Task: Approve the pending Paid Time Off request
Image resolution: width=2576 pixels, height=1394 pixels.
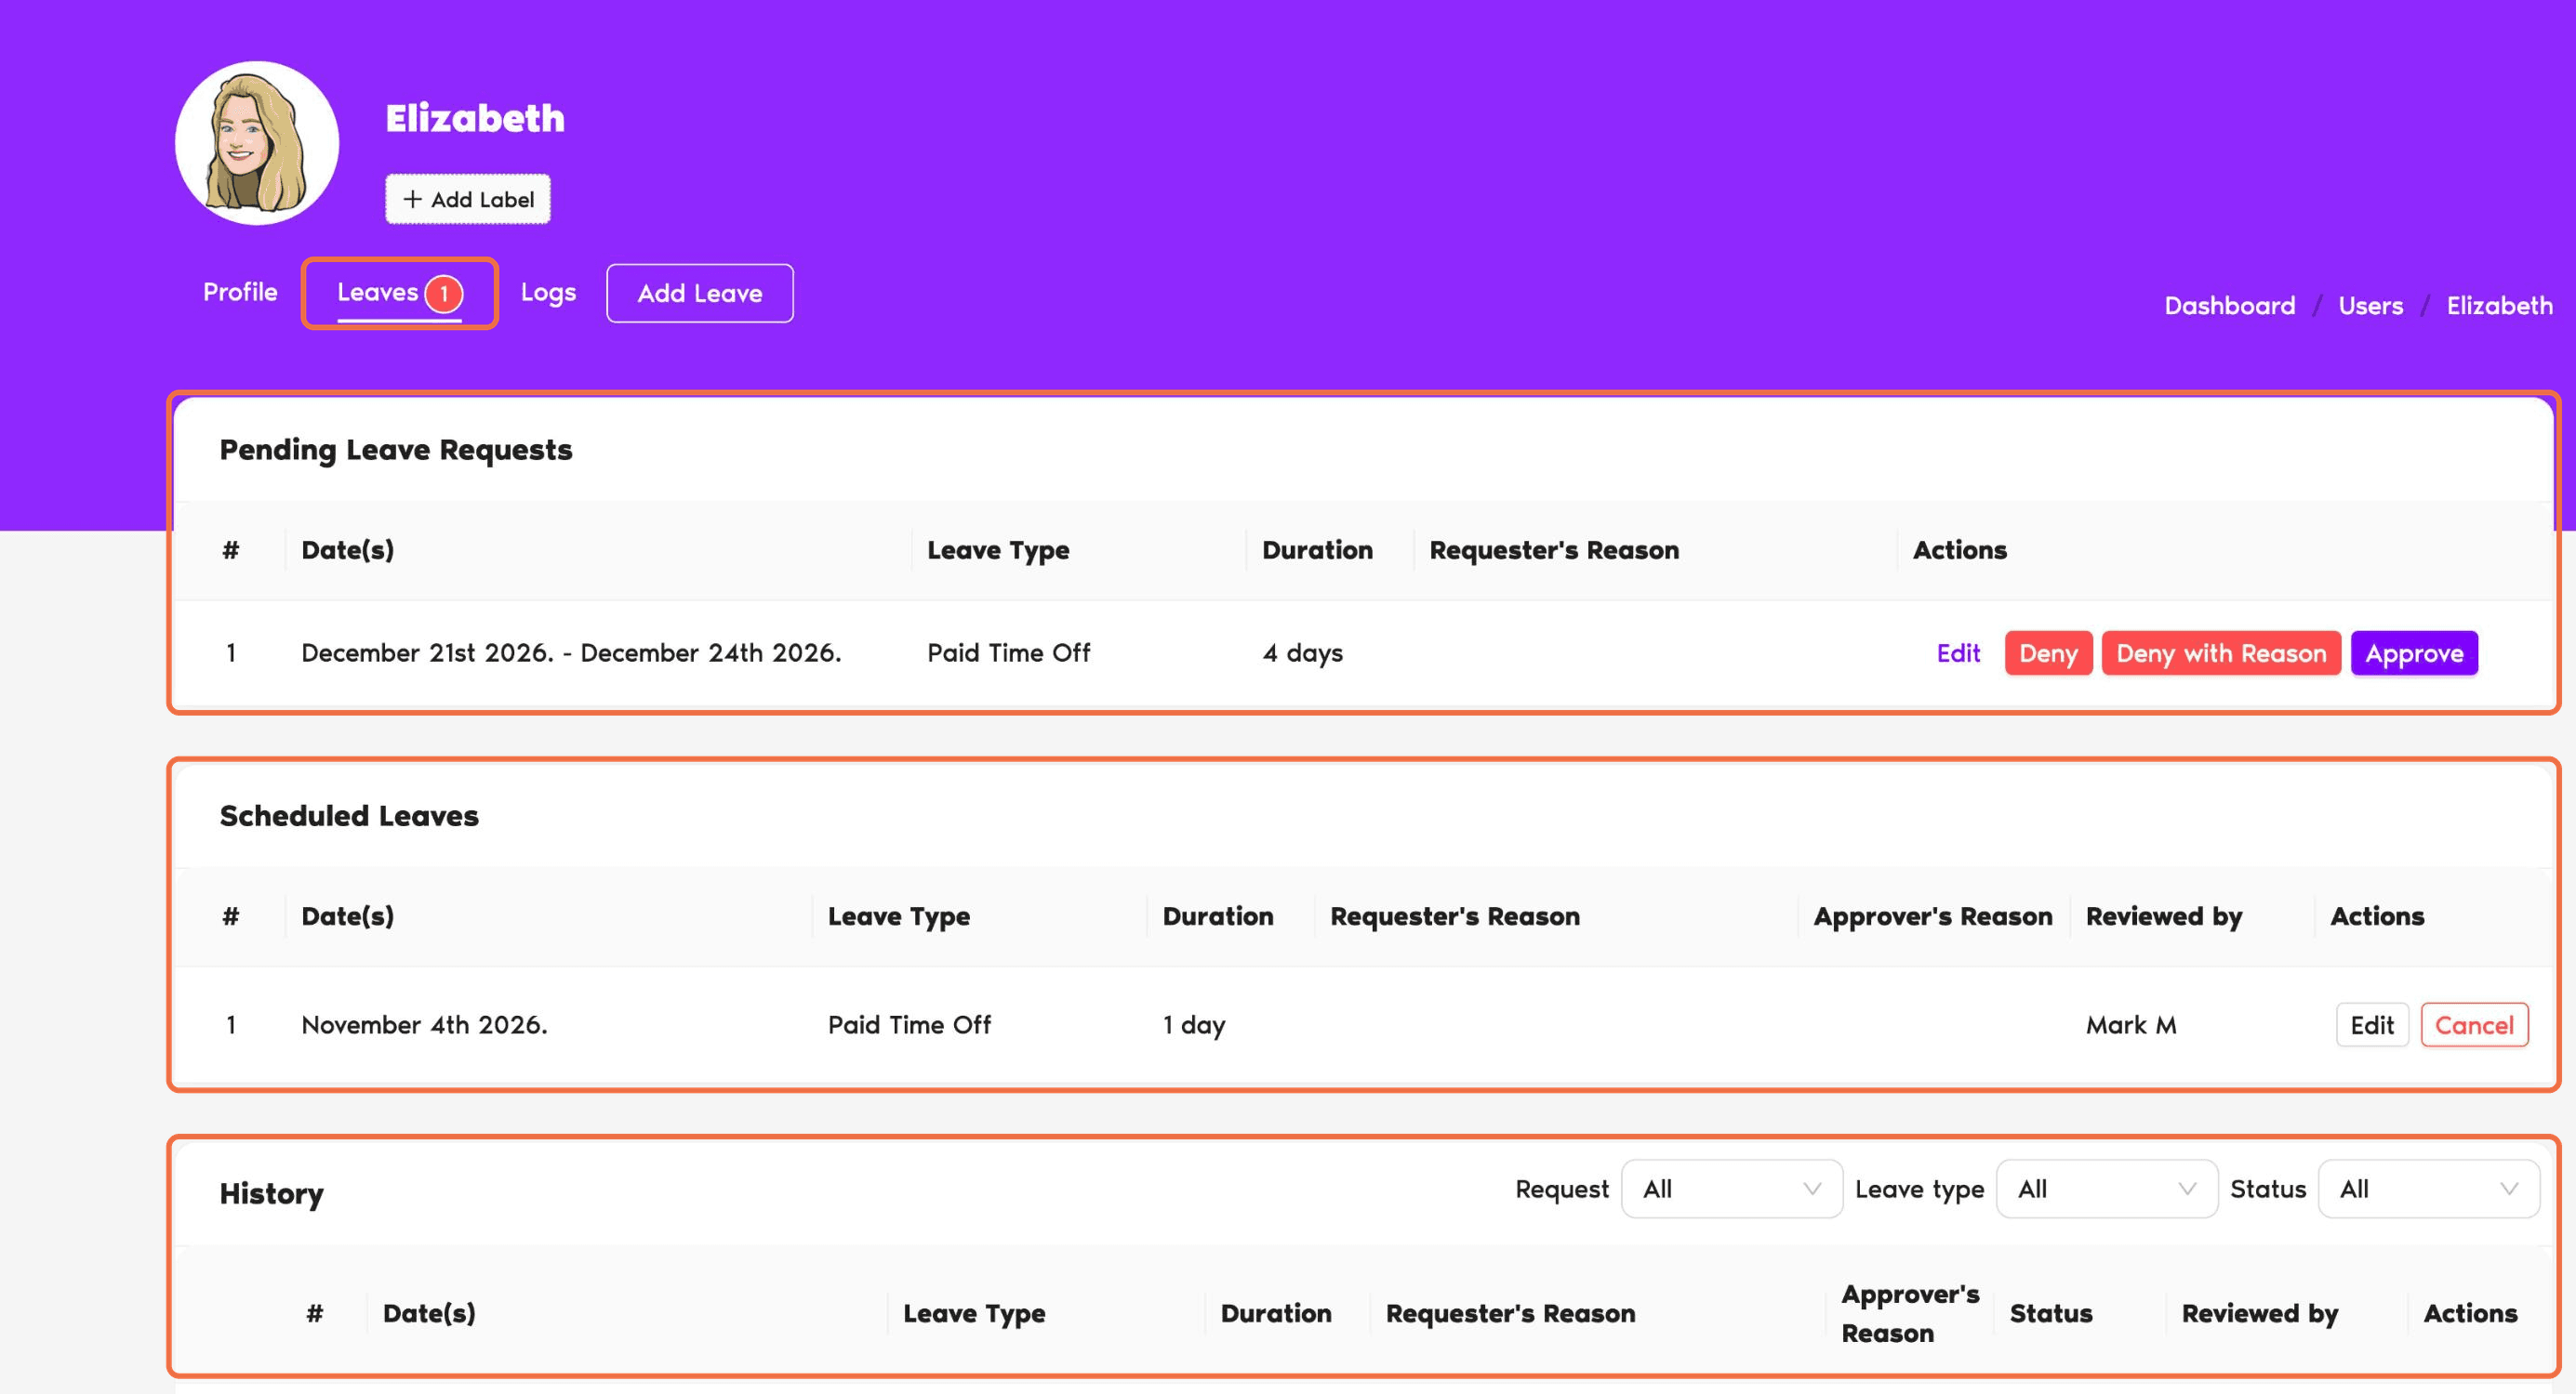Action: 2414,652
